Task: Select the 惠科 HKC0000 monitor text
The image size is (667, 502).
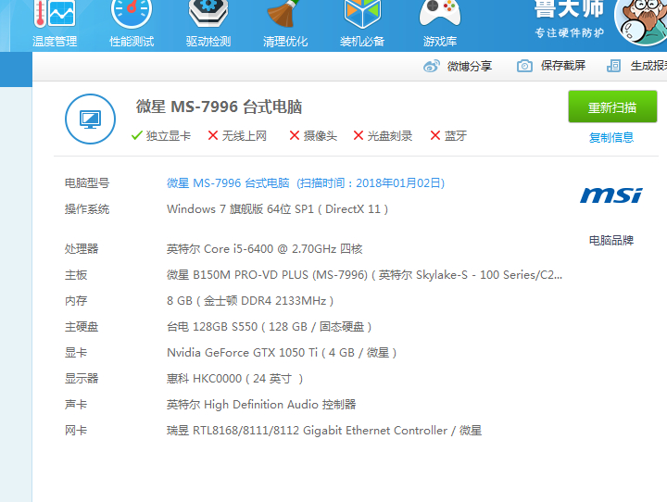Action: click(x=234, y=379)
